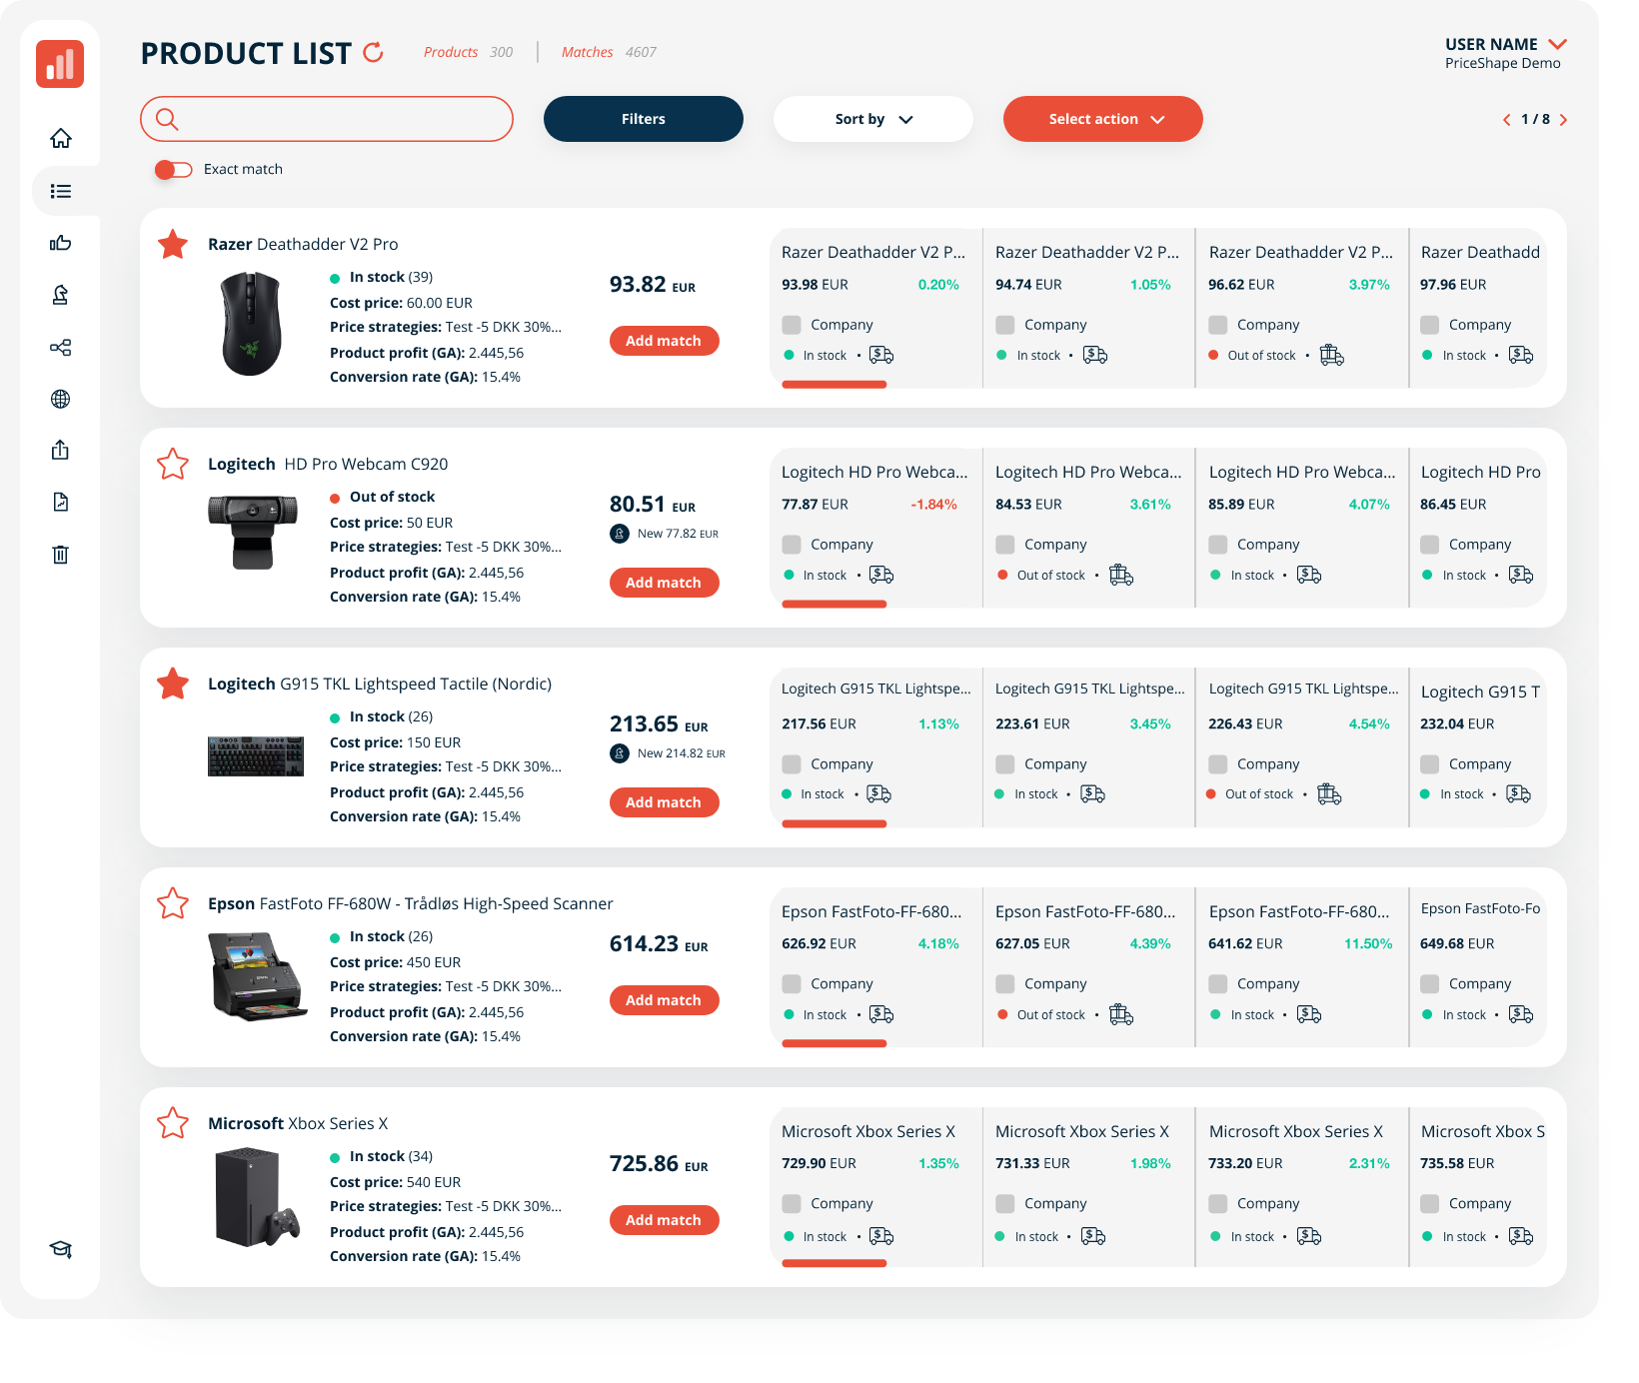Add match for Microsoft Xbox Series X
The height and width of the screenshot is (1383, 1639).
[665, 1220]
